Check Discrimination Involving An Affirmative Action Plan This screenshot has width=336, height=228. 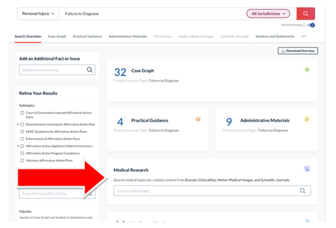[22, 124]
